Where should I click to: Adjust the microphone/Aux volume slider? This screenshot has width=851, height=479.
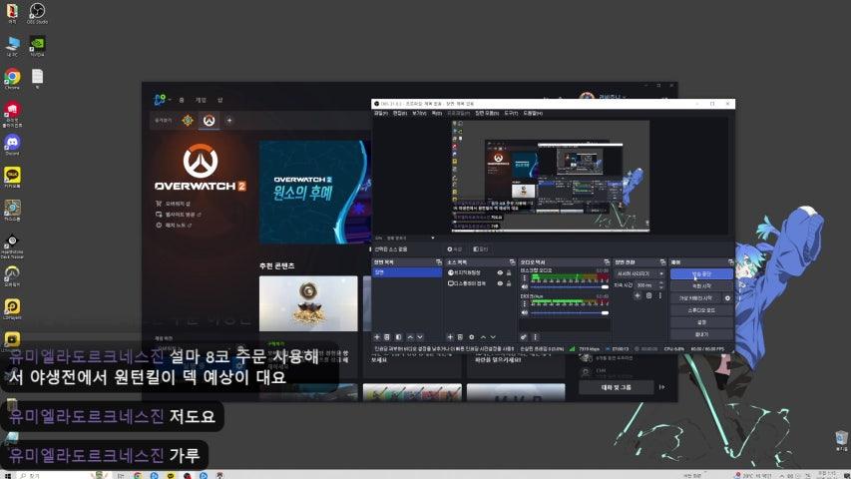click(x=570, y=312)
